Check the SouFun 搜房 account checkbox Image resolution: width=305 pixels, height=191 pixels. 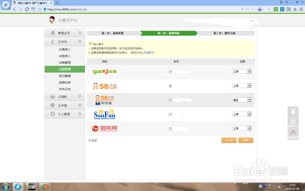pos(170,114)
